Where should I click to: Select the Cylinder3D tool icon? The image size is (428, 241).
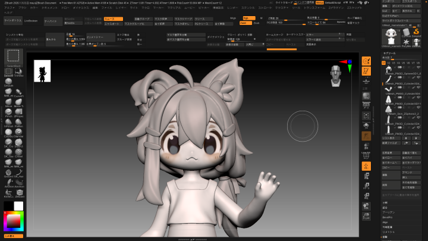(x=406, y=32)
